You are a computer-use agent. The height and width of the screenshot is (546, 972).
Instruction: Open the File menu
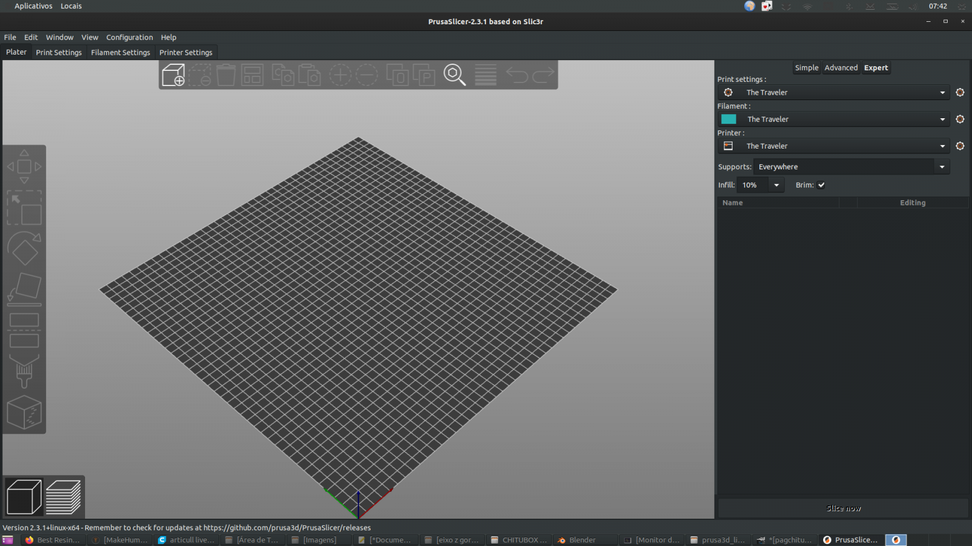pos(10,37)
